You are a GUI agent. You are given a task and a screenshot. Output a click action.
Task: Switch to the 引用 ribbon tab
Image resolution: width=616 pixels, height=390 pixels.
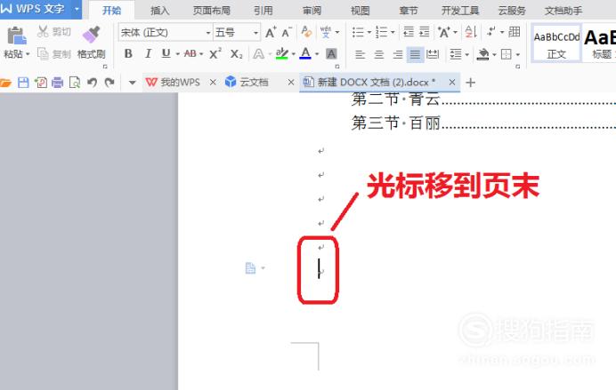[x=263, y=11]
